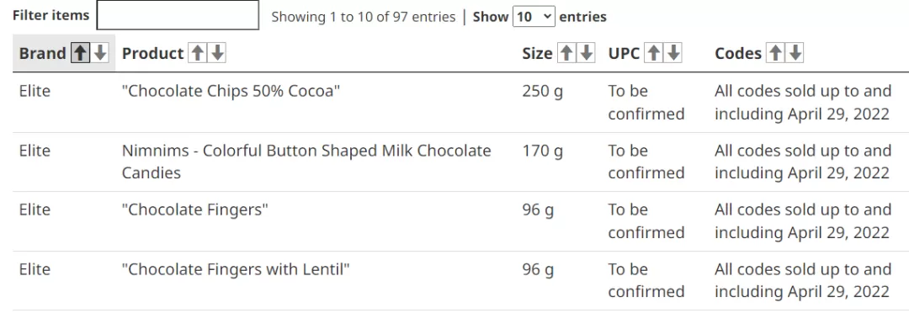Viewport: 909px width, 313px height.
Task: Click the Codes column header label
Action: click(x=738, y=53)
